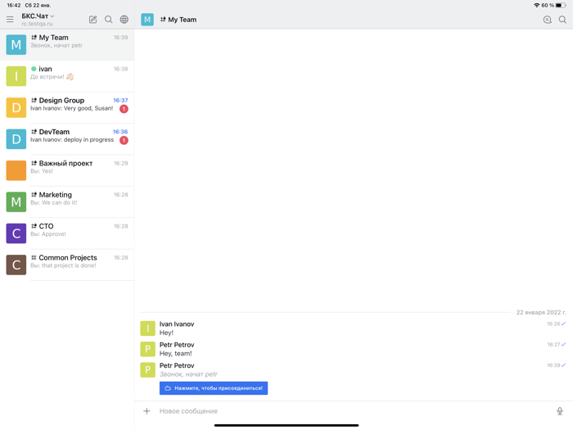This screenshot has height=430, width=573.
Task: Compose a new message with pencil icon
Action: pos(92,20)
